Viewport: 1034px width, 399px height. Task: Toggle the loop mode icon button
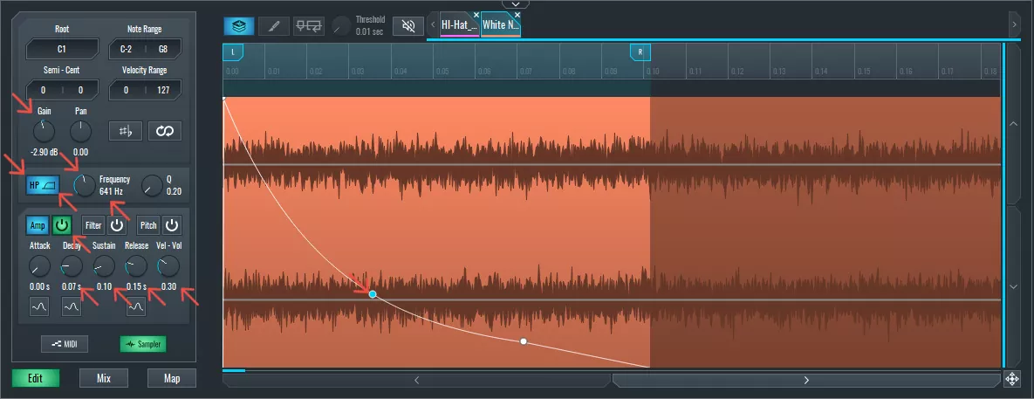pyautogui.click(x=164, y=131)
